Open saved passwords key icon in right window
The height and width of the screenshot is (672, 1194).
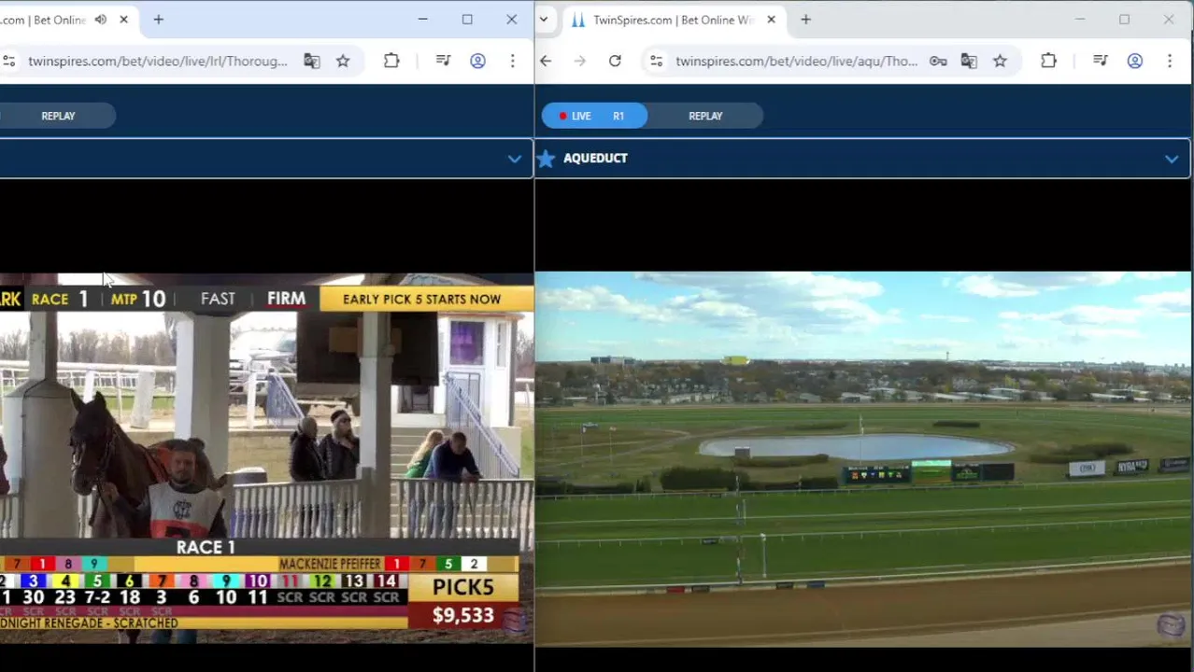click(938, 61)
